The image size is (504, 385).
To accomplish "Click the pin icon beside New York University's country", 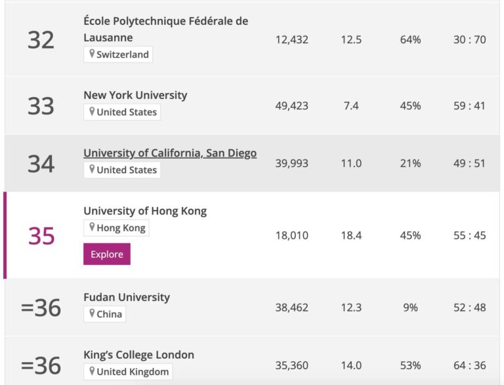I will pos(92,111).
